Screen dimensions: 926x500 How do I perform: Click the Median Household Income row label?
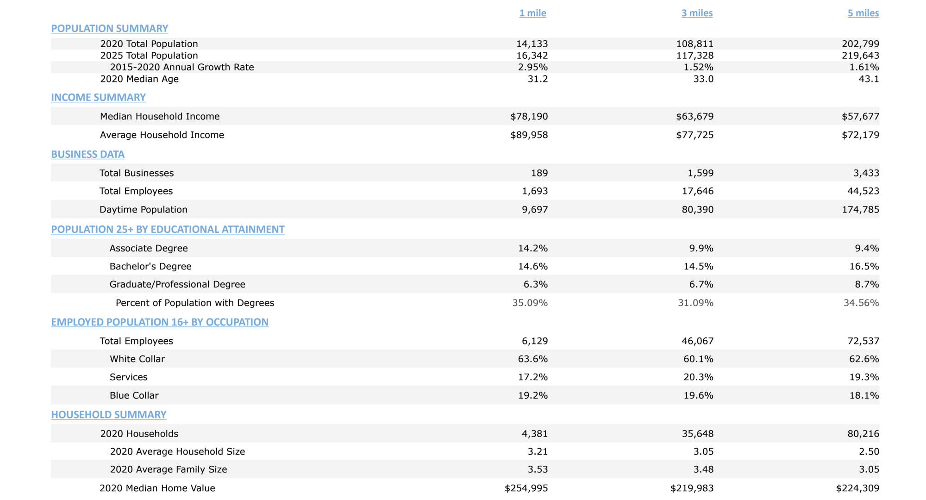point(160,116)
